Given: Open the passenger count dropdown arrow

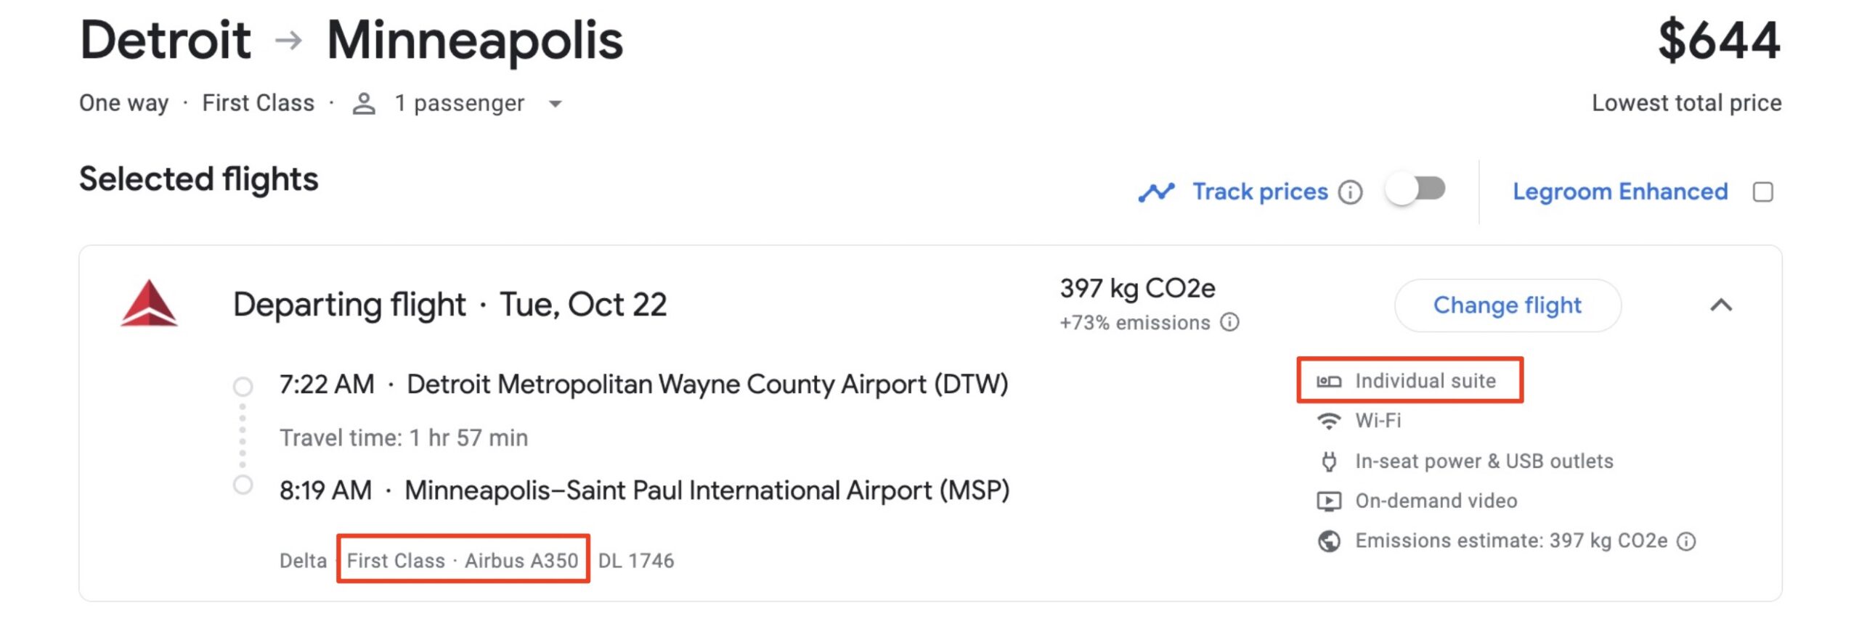Looking at the screenshot, I should pos(555,105).
